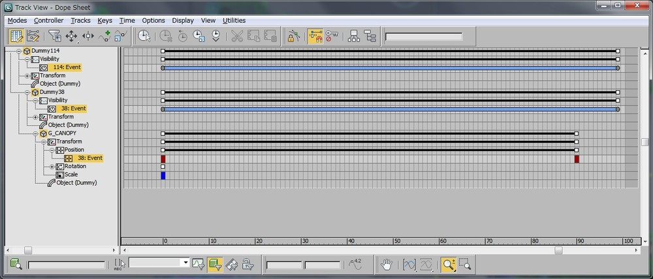Collapse the Dummy114 node
Screen dimensions: 653x279
click(x=19, y=51)
